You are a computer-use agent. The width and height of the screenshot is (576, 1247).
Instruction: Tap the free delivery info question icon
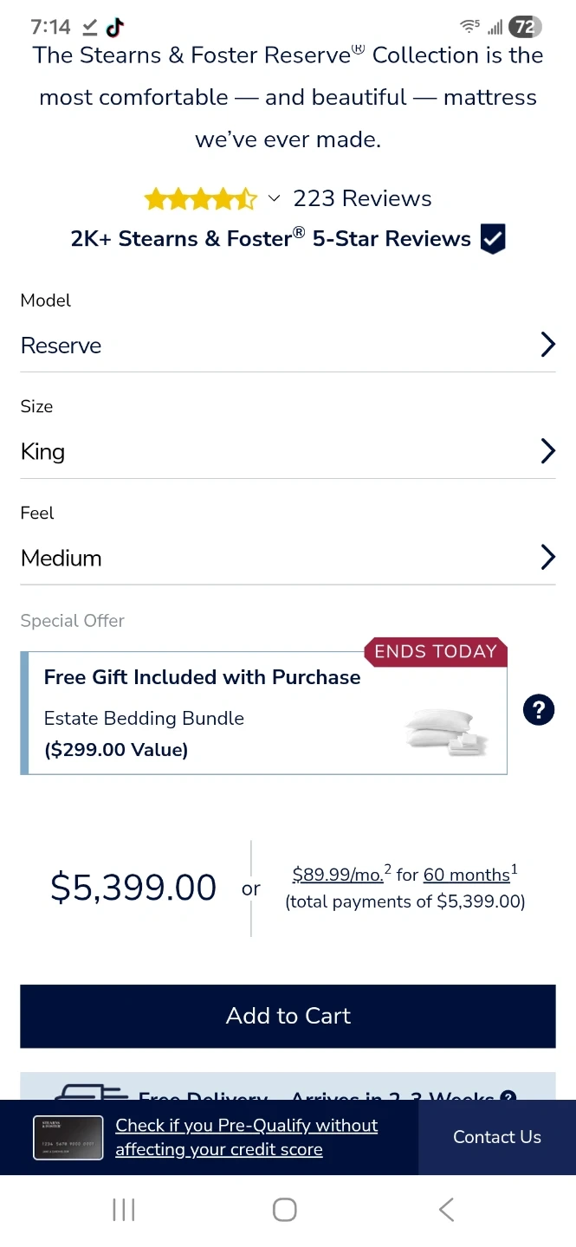point(508,1096)
